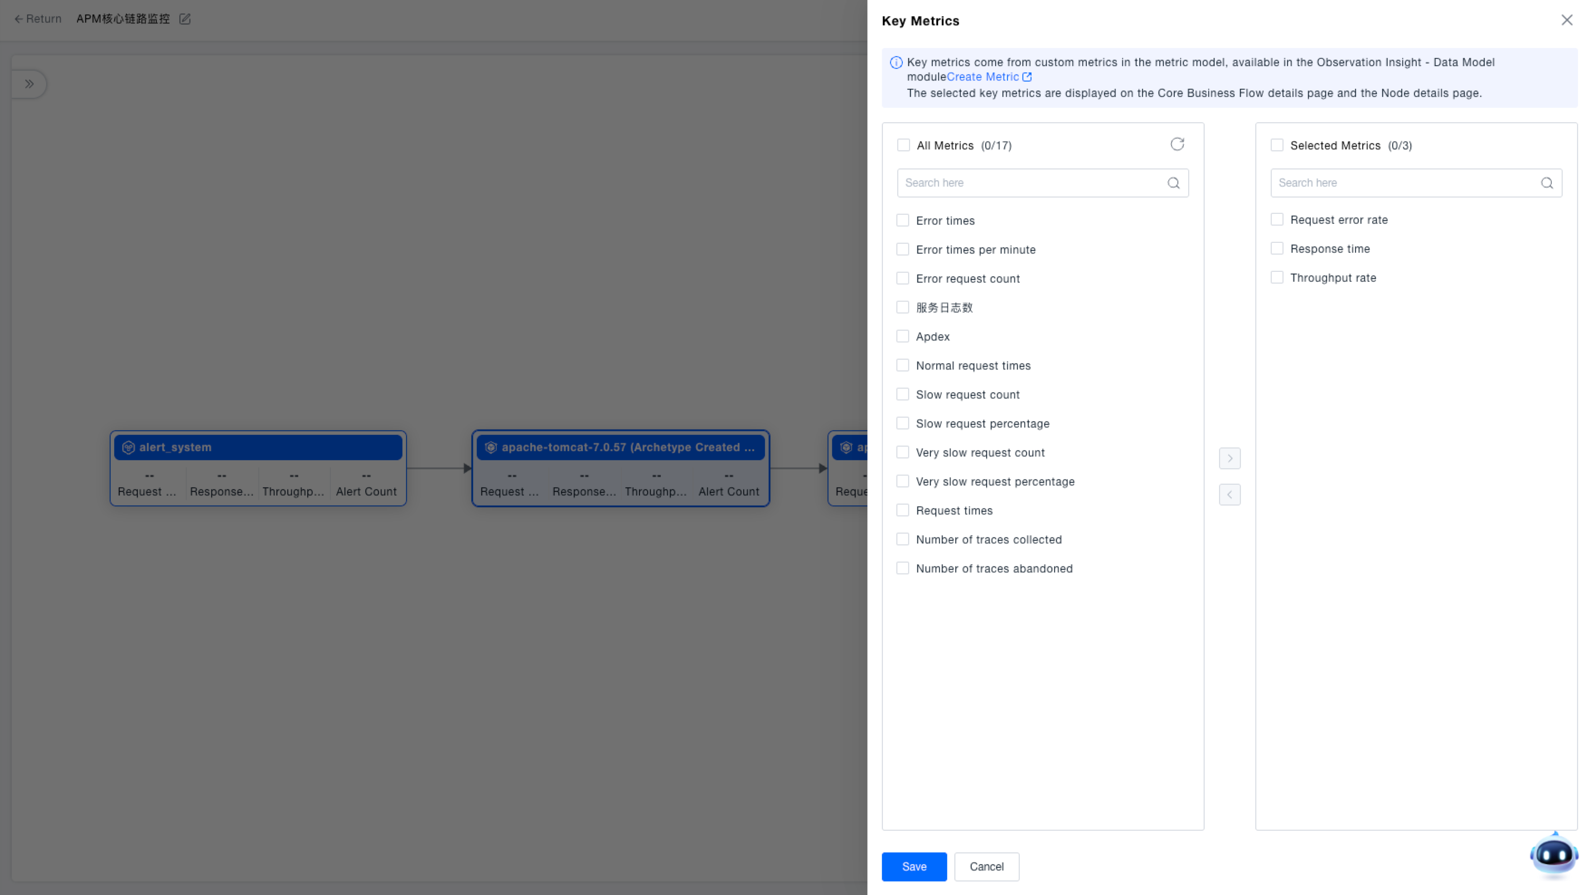
Task: Click the move-right transfer arrow
Action: tap(1229, 458)
